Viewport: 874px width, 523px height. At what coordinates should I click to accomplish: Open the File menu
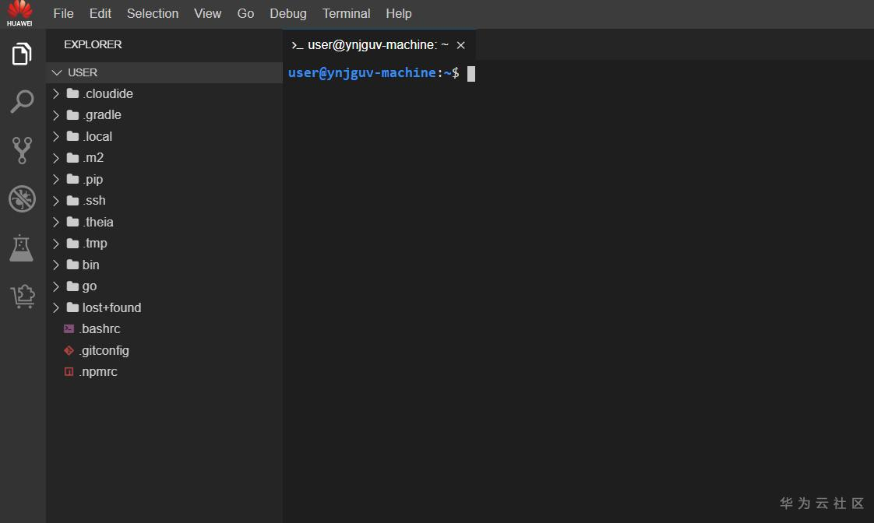(64, 13)
